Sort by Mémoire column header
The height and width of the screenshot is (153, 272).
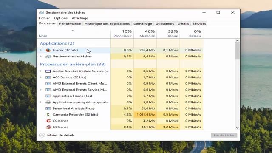coord(145,34)
